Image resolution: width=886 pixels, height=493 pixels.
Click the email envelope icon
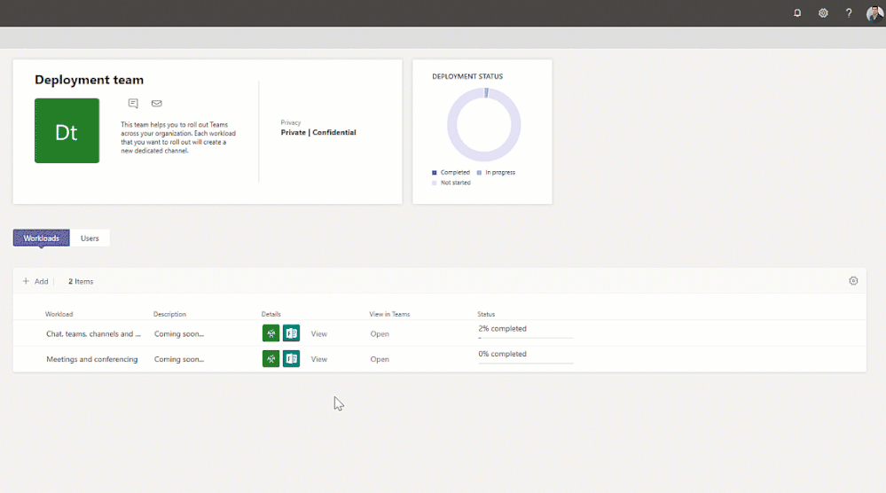[157, 104]
